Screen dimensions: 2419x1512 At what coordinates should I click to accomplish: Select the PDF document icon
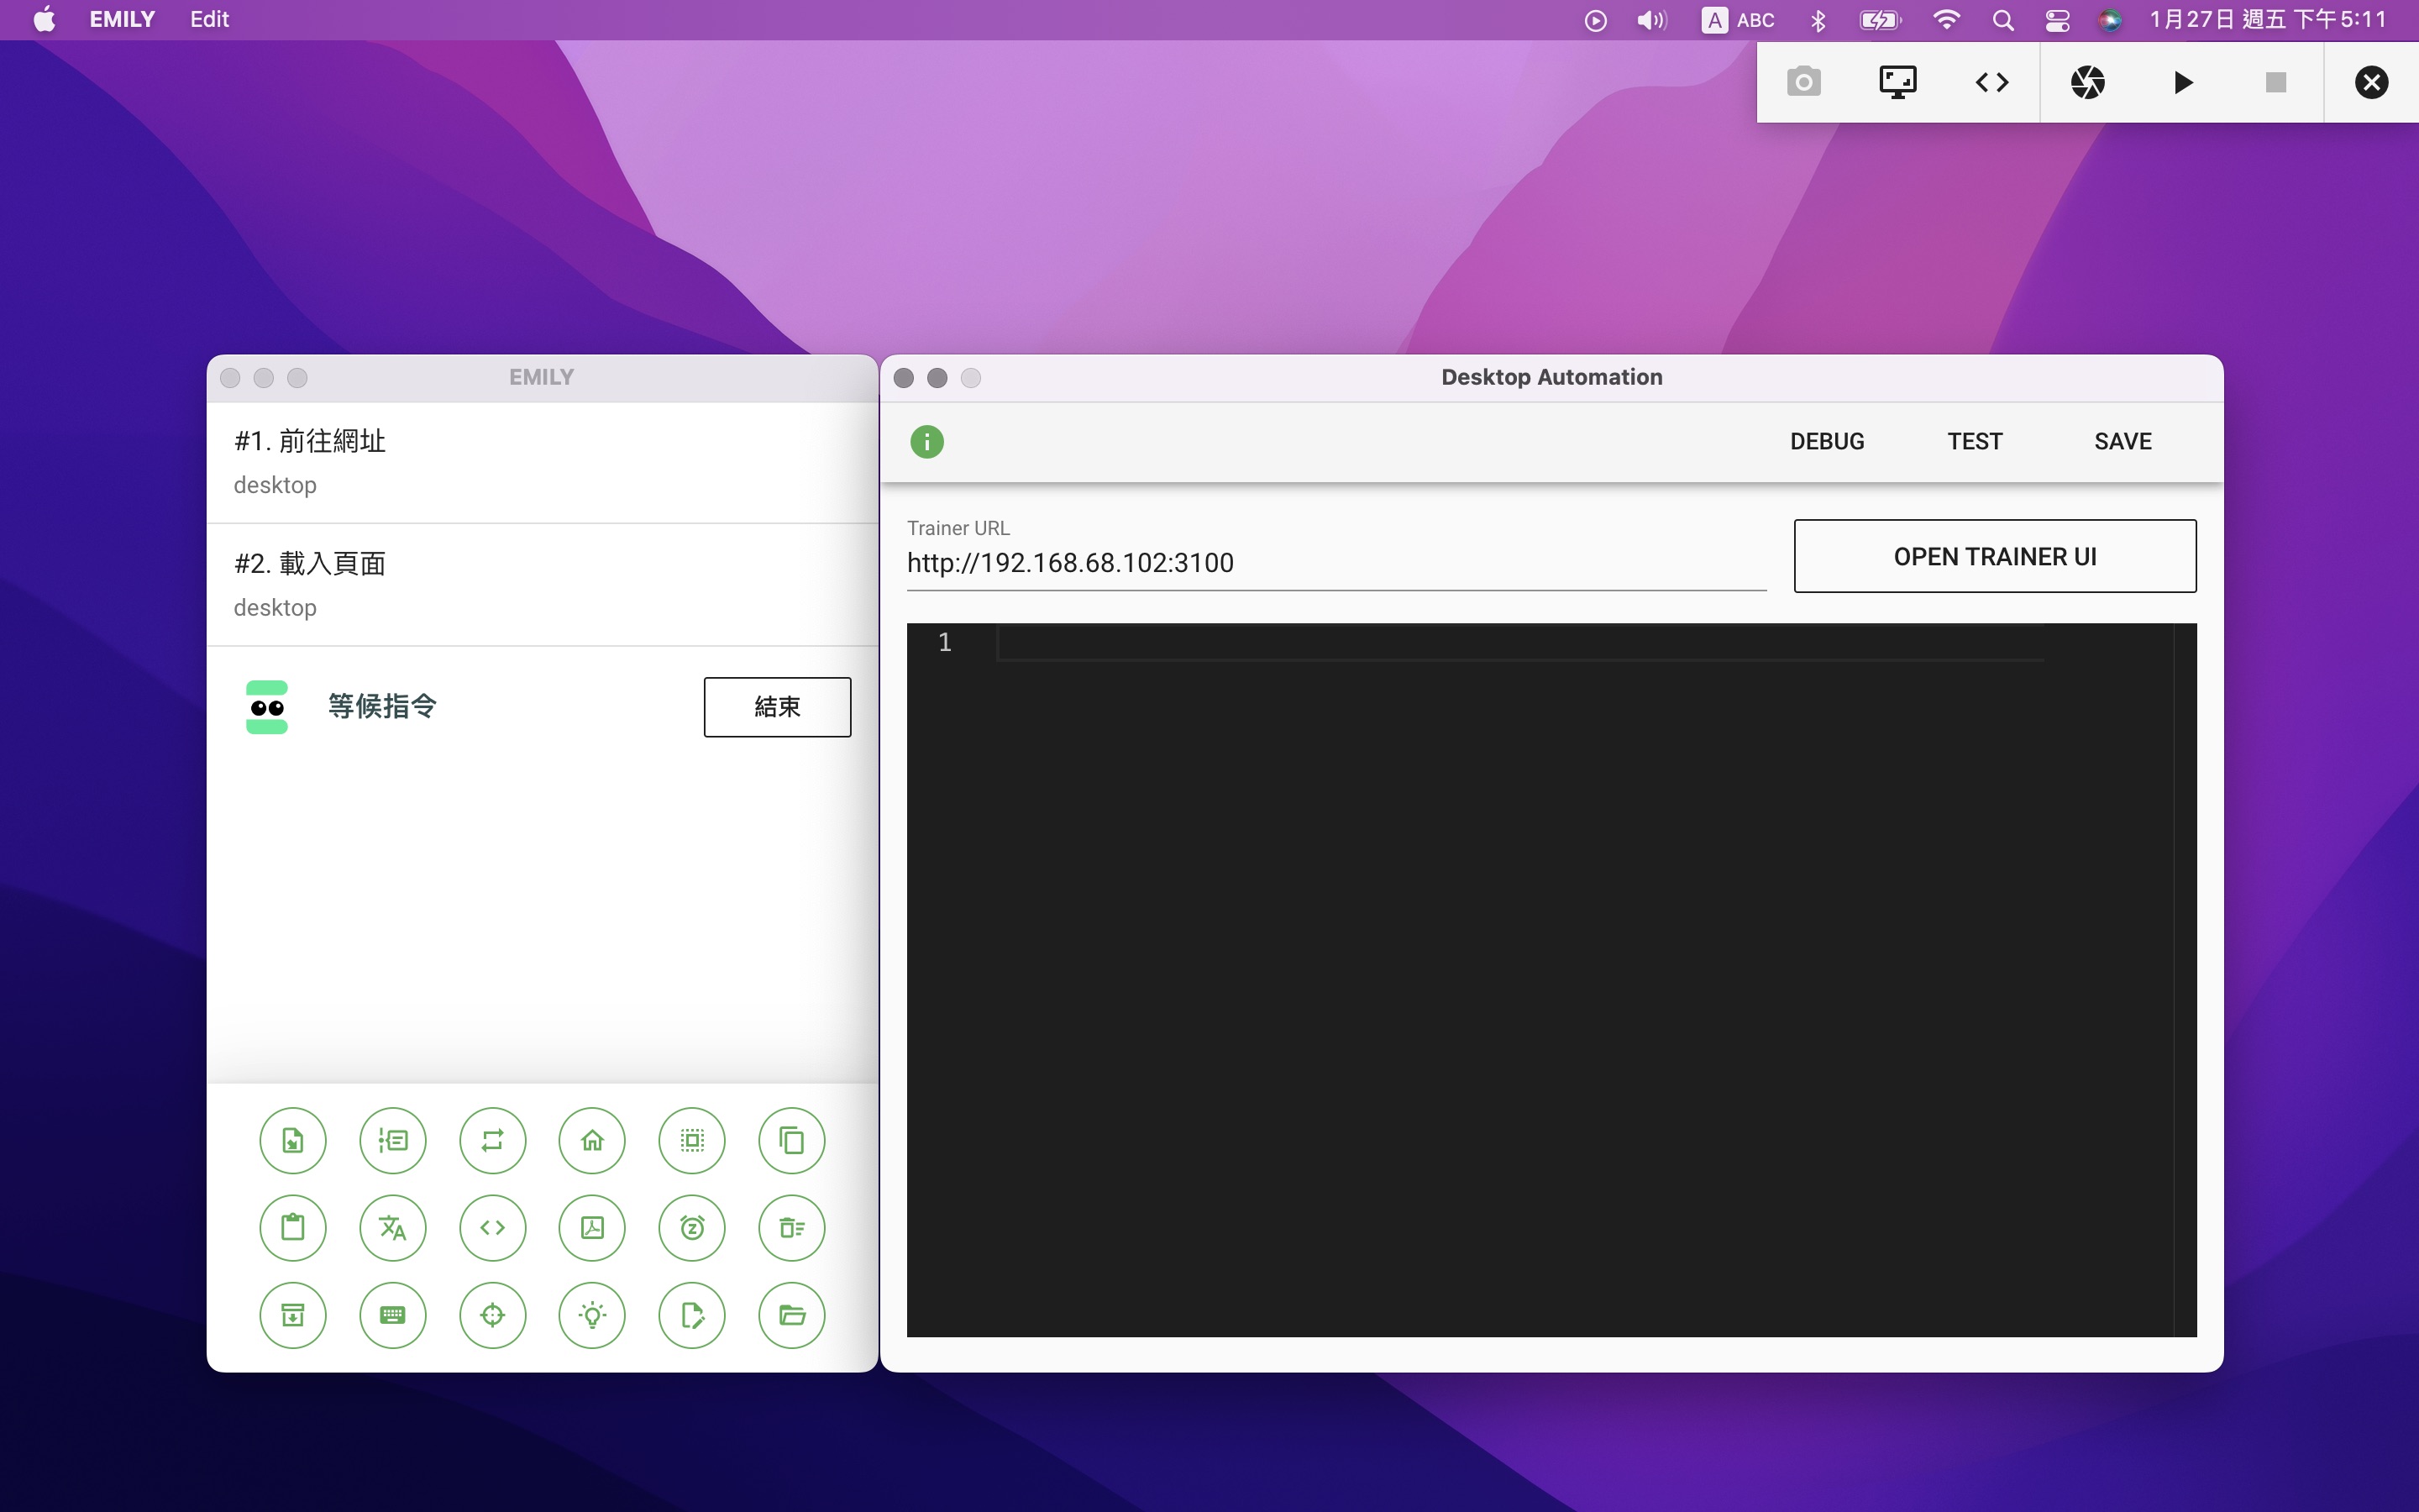[592, 1227]
